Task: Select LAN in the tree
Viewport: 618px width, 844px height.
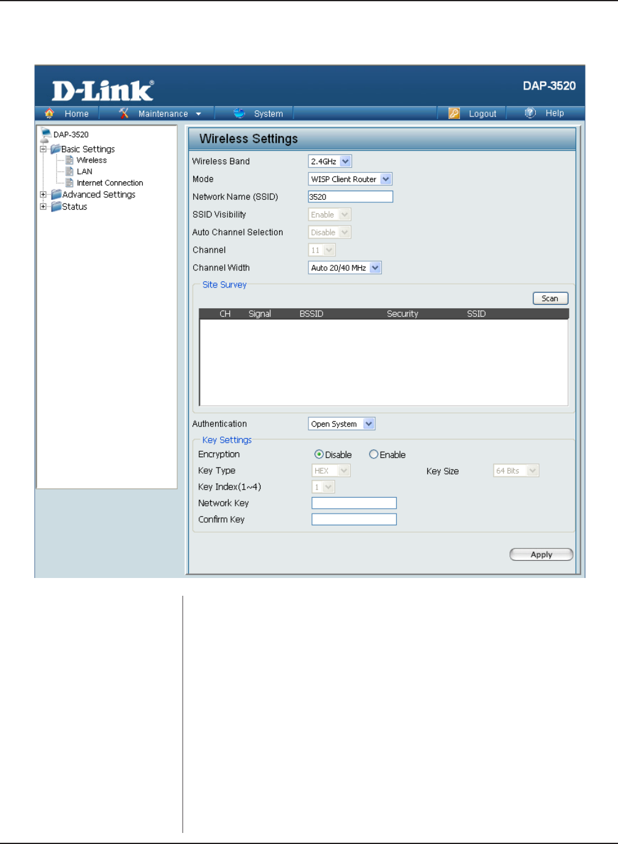Action: (85, 172)
